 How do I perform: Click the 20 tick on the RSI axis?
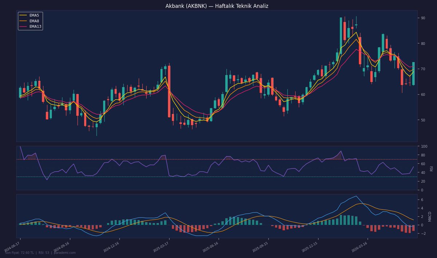pos(423,181)
